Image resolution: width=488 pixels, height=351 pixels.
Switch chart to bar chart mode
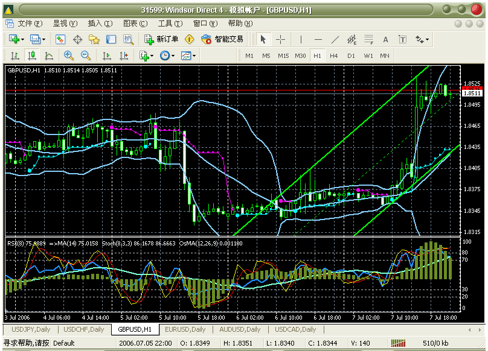click(x=14, y=55)
